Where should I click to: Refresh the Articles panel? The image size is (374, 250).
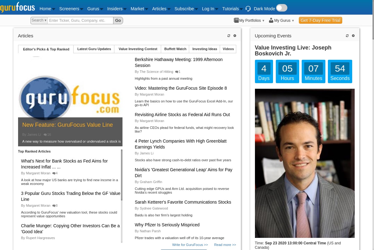click(x=229, y=36)
